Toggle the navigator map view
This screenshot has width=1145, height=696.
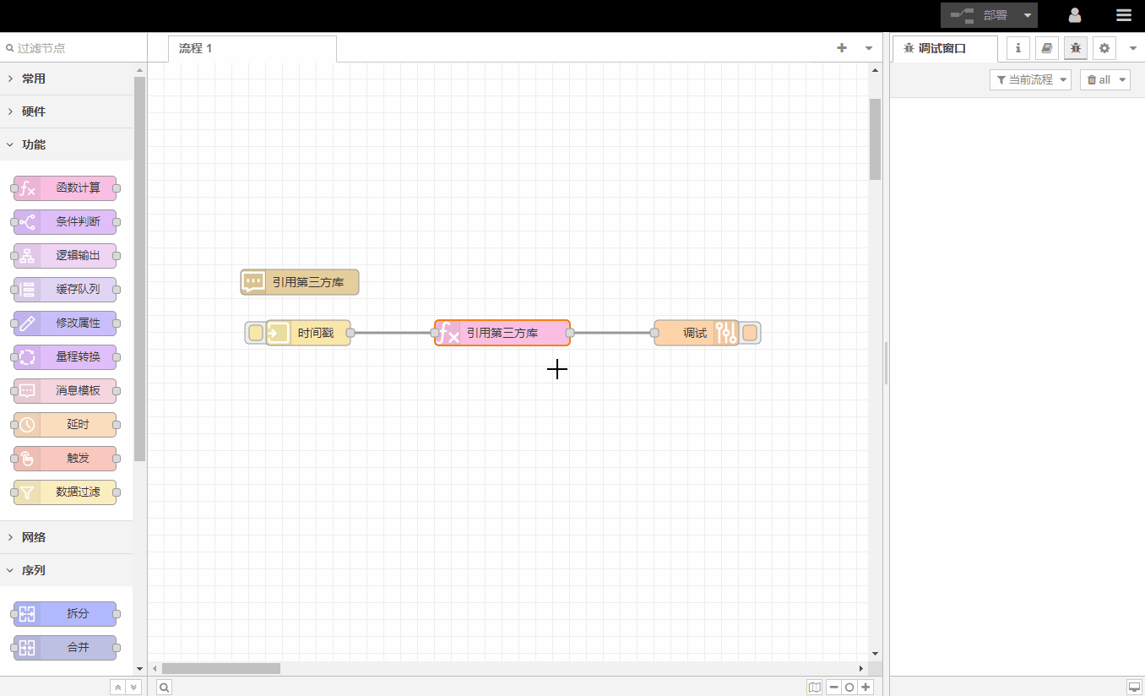click(814, 688)
